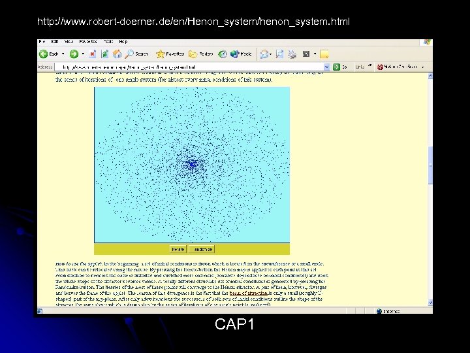Expand the address bar dropdown arrow
The width and height of the screenshot is (470, 353).
click(327, 67)
